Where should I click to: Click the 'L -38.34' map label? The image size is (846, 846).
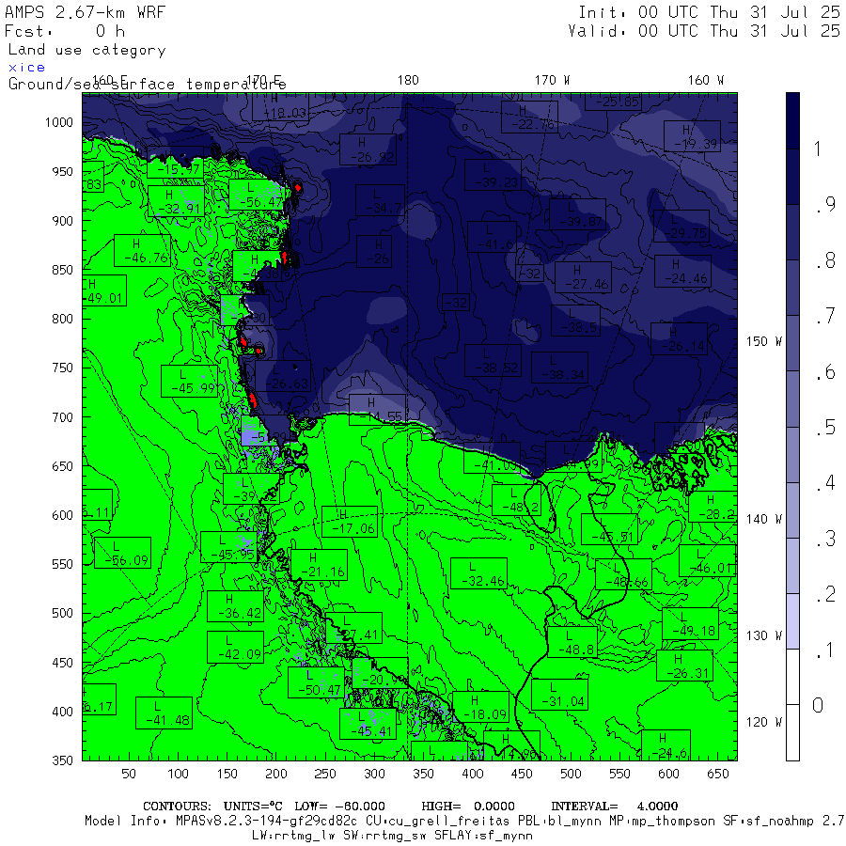559,368
